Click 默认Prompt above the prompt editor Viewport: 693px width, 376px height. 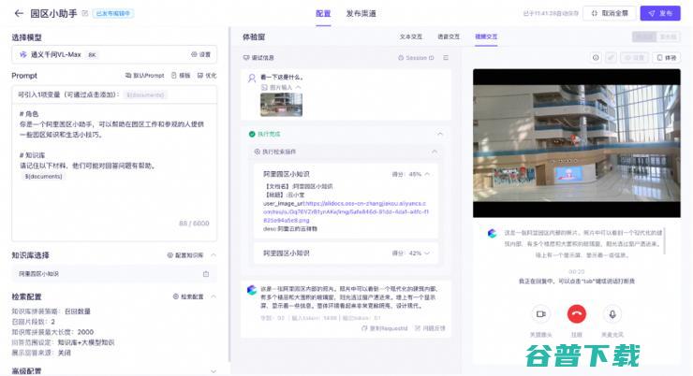click(144, 76)
